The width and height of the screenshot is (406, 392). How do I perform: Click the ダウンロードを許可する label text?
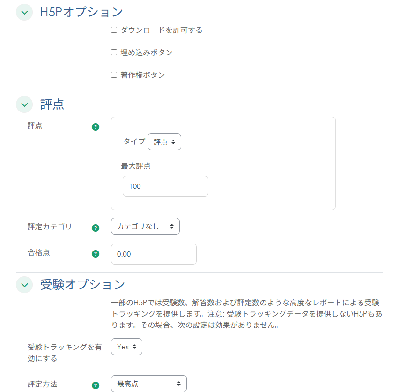[161, 30]
